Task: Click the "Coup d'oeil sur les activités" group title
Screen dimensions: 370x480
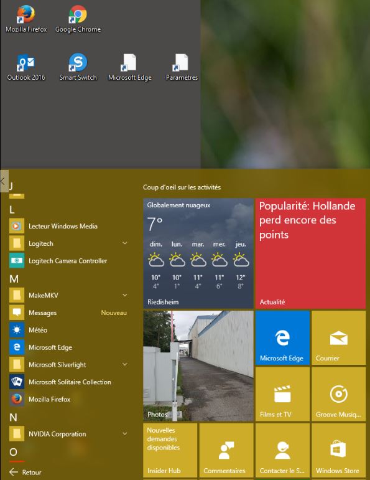Action: click(182, 187)
